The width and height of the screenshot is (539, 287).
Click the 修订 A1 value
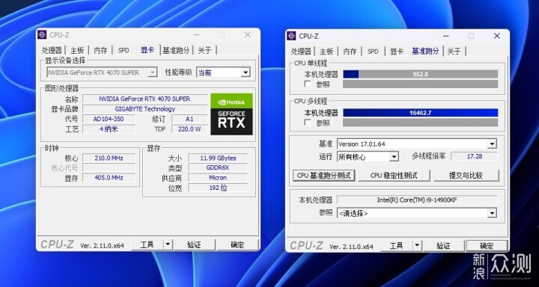point(189,119)
